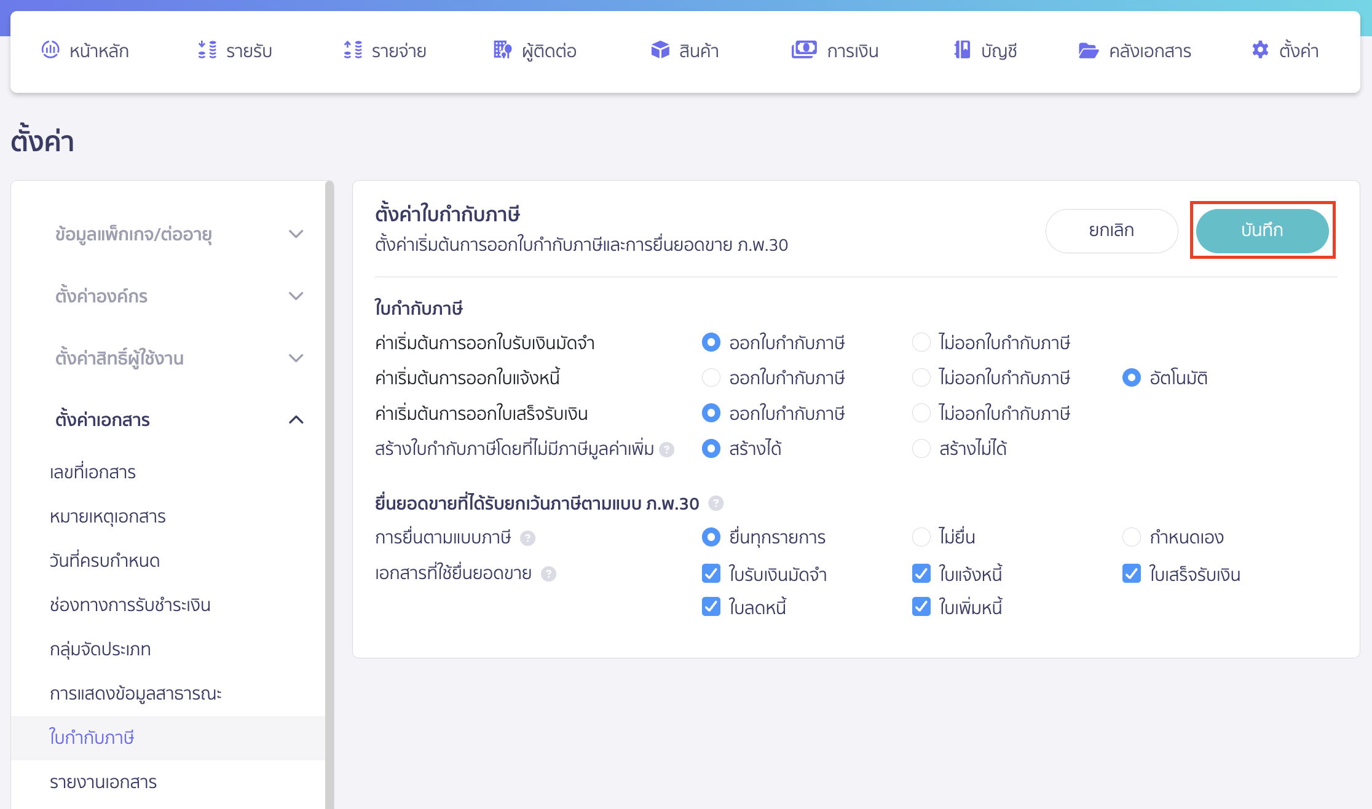This screenshot has width=1372, height=809.
Task: Select ไม่ออกใบกำกับภาษี for ใบรับเงินมัดจำ
Action: (x=921, y=342)
